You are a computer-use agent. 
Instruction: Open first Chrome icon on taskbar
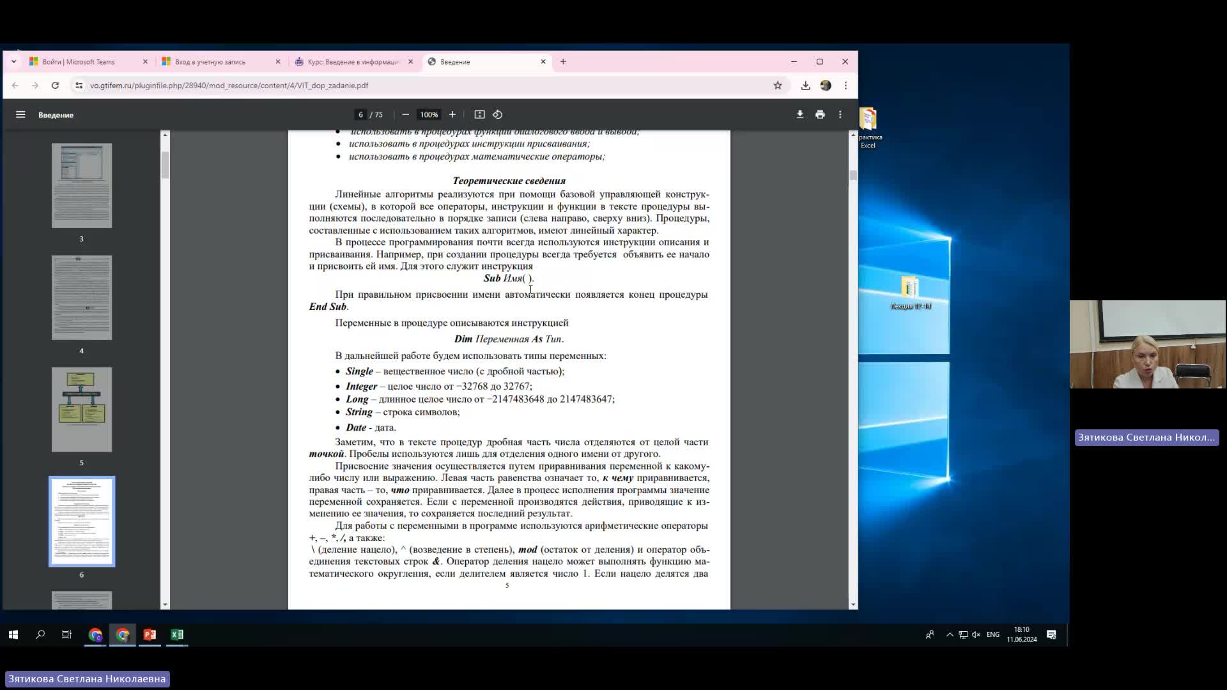tap(95, 634)
